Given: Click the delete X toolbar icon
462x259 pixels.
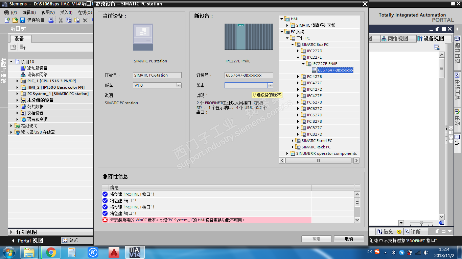Looking at the screenshot, I should 85,20.
